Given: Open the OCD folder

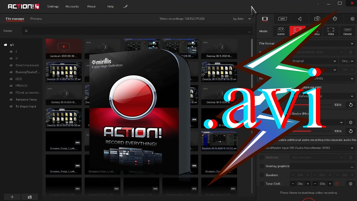Looking at the screenshot, I should pos(18,79).
